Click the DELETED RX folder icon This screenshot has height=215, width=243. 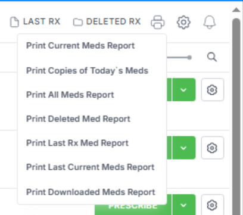[78, 22]
